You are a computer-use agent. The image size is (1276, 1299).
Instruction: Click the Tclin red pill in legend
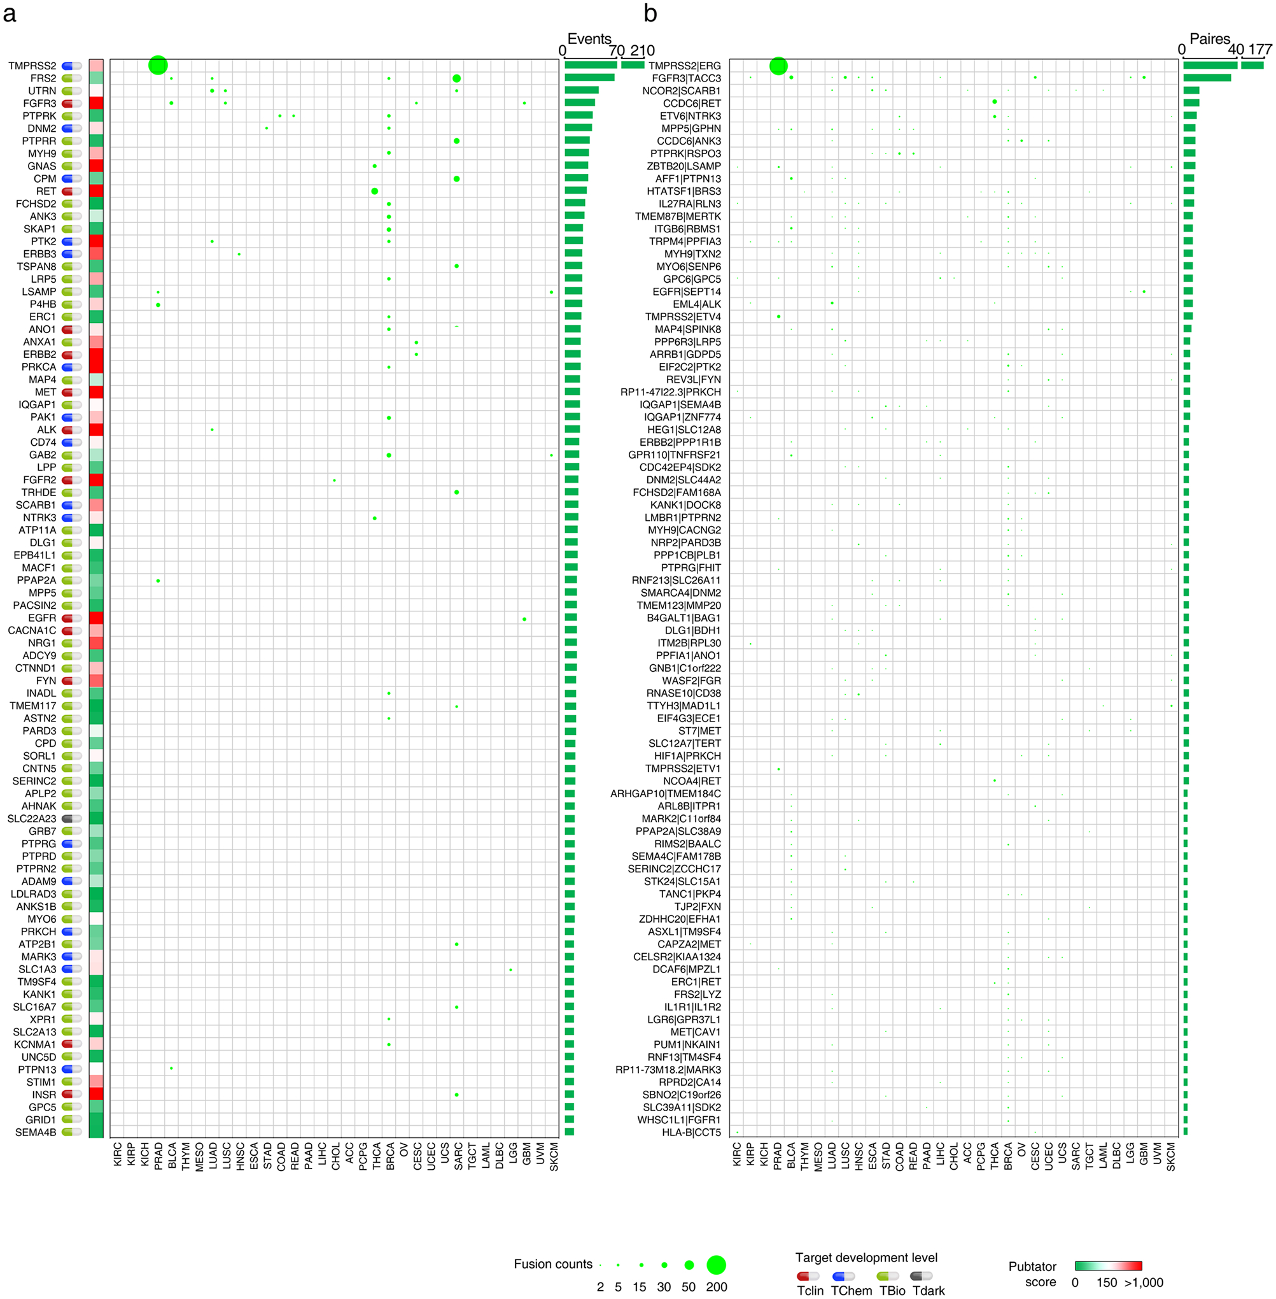808,1276
